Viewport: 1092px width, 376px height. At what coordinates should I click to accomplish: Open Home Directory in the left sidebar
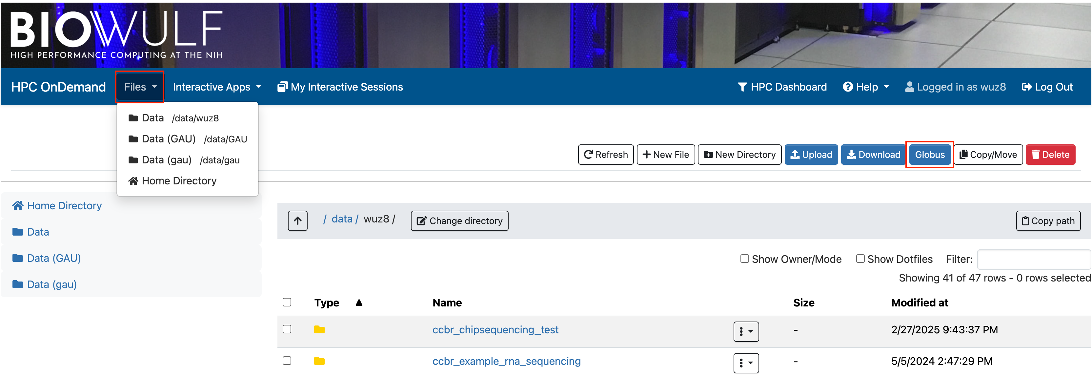click(x=64, y=206)
